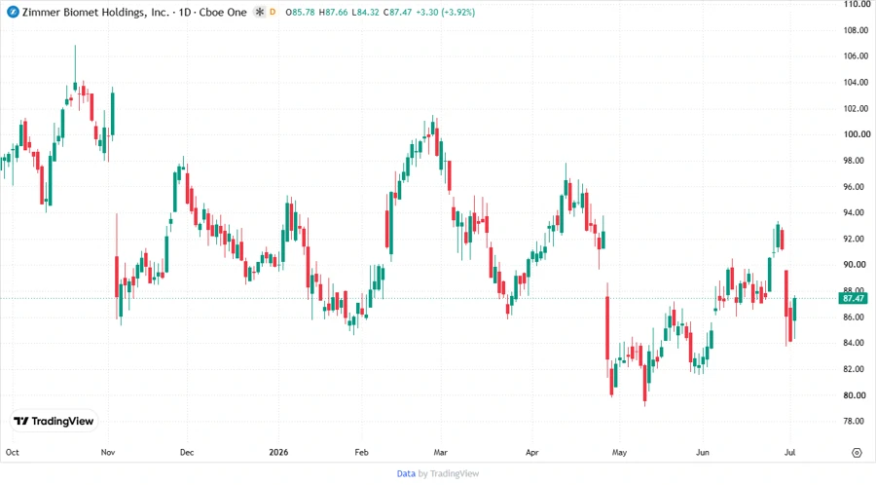
Task: Click the Cboe One exchange label
Action: [223, 12]
